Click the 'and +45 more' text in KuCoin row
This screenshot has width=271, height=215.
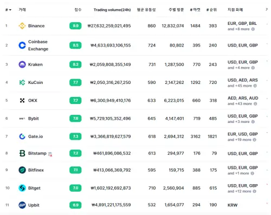[x=240, y=86]
